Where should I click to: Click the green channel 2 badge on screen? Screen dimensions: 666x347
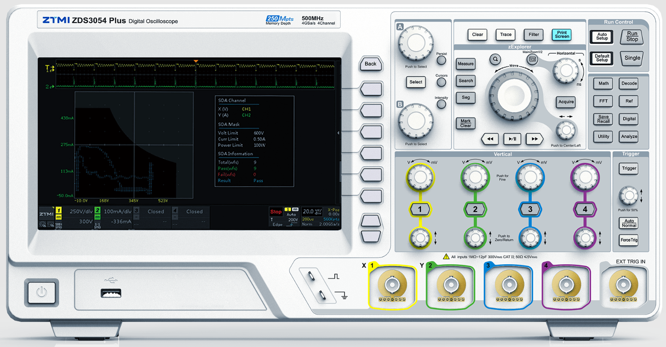coord(98,210)
